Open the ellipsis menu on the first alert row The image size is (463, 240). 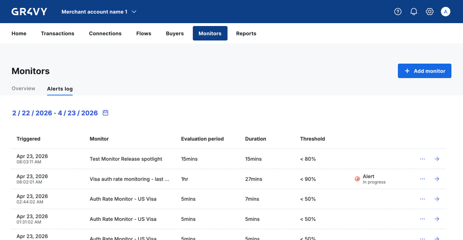[422, 159]
